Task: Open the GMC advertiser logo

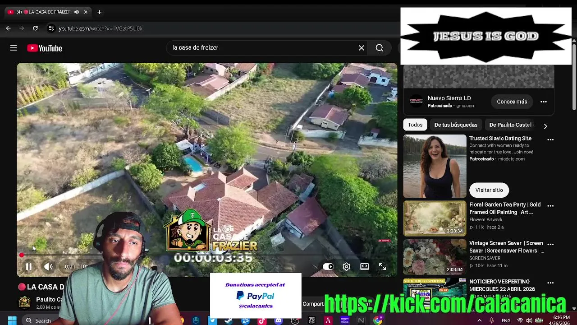Action: pyautogui.click(x=416, y=102)
